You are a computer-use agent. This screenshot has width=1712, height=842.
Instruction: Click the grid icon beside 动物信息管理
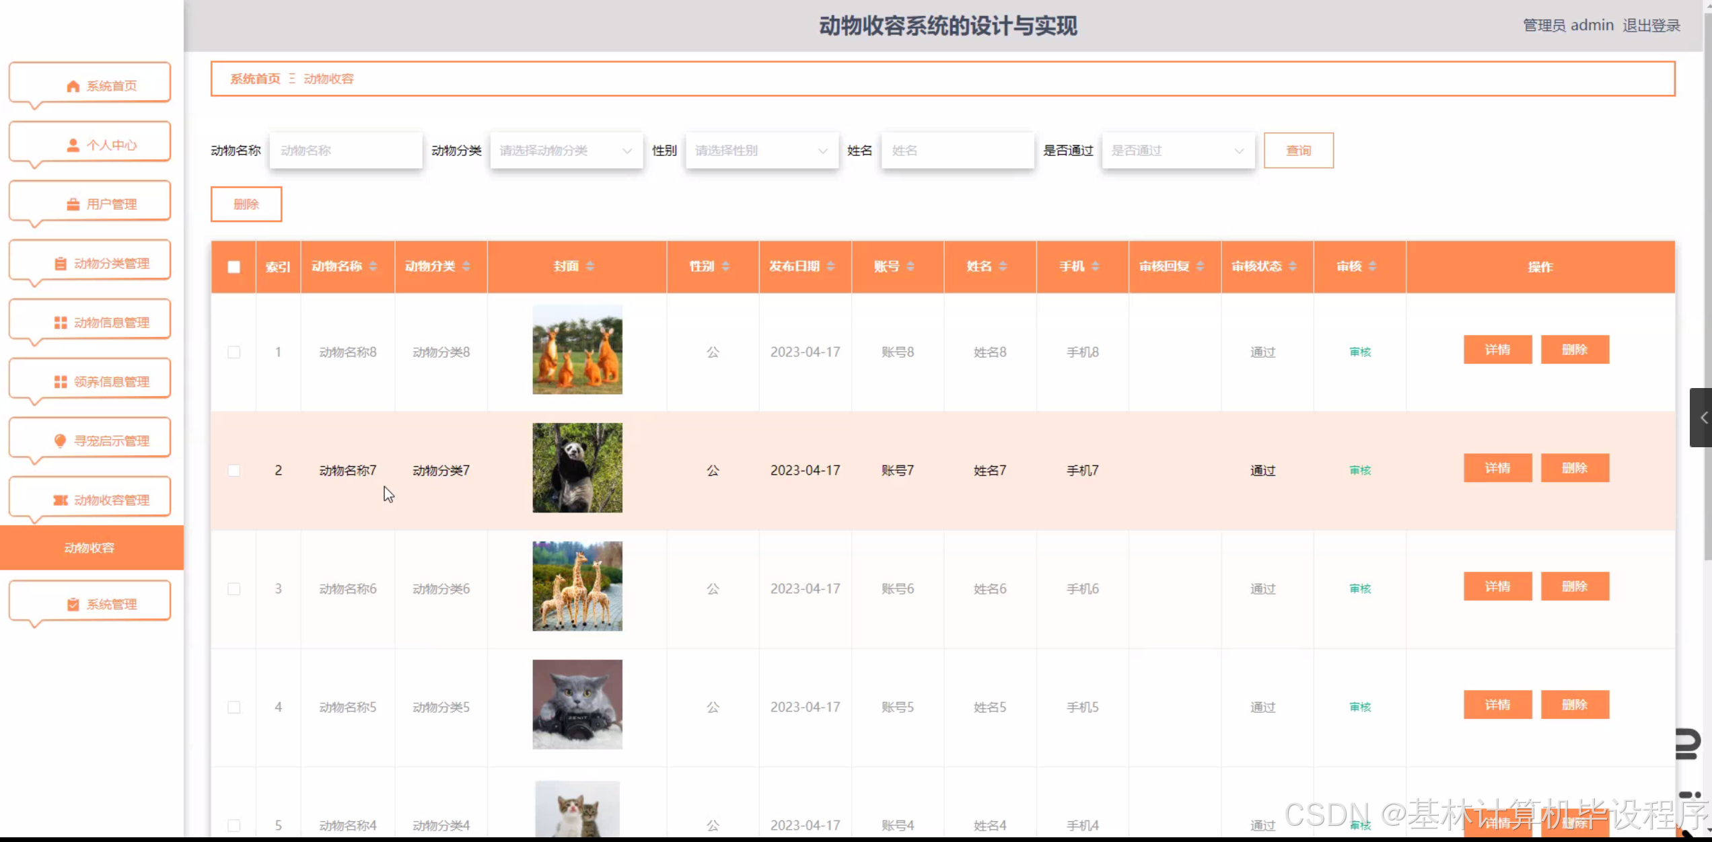click(x=61, y=323)
